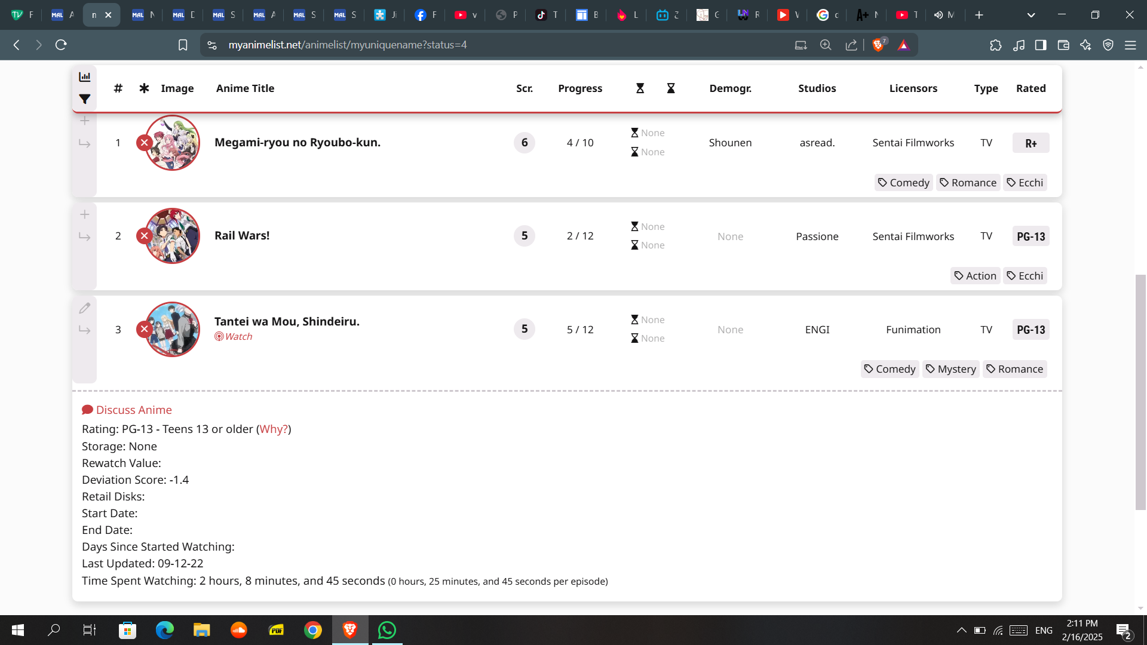This screenshot has width=1147, height=645.
Task: Click progress 2 / 12 for Rail Wars!
Action: tap(580, 236)
